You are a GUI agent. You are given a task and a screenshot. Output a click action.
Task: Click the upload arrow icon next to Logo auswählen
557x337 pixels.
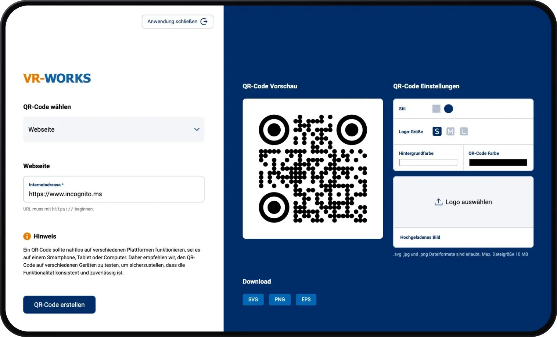click(438, 202)
